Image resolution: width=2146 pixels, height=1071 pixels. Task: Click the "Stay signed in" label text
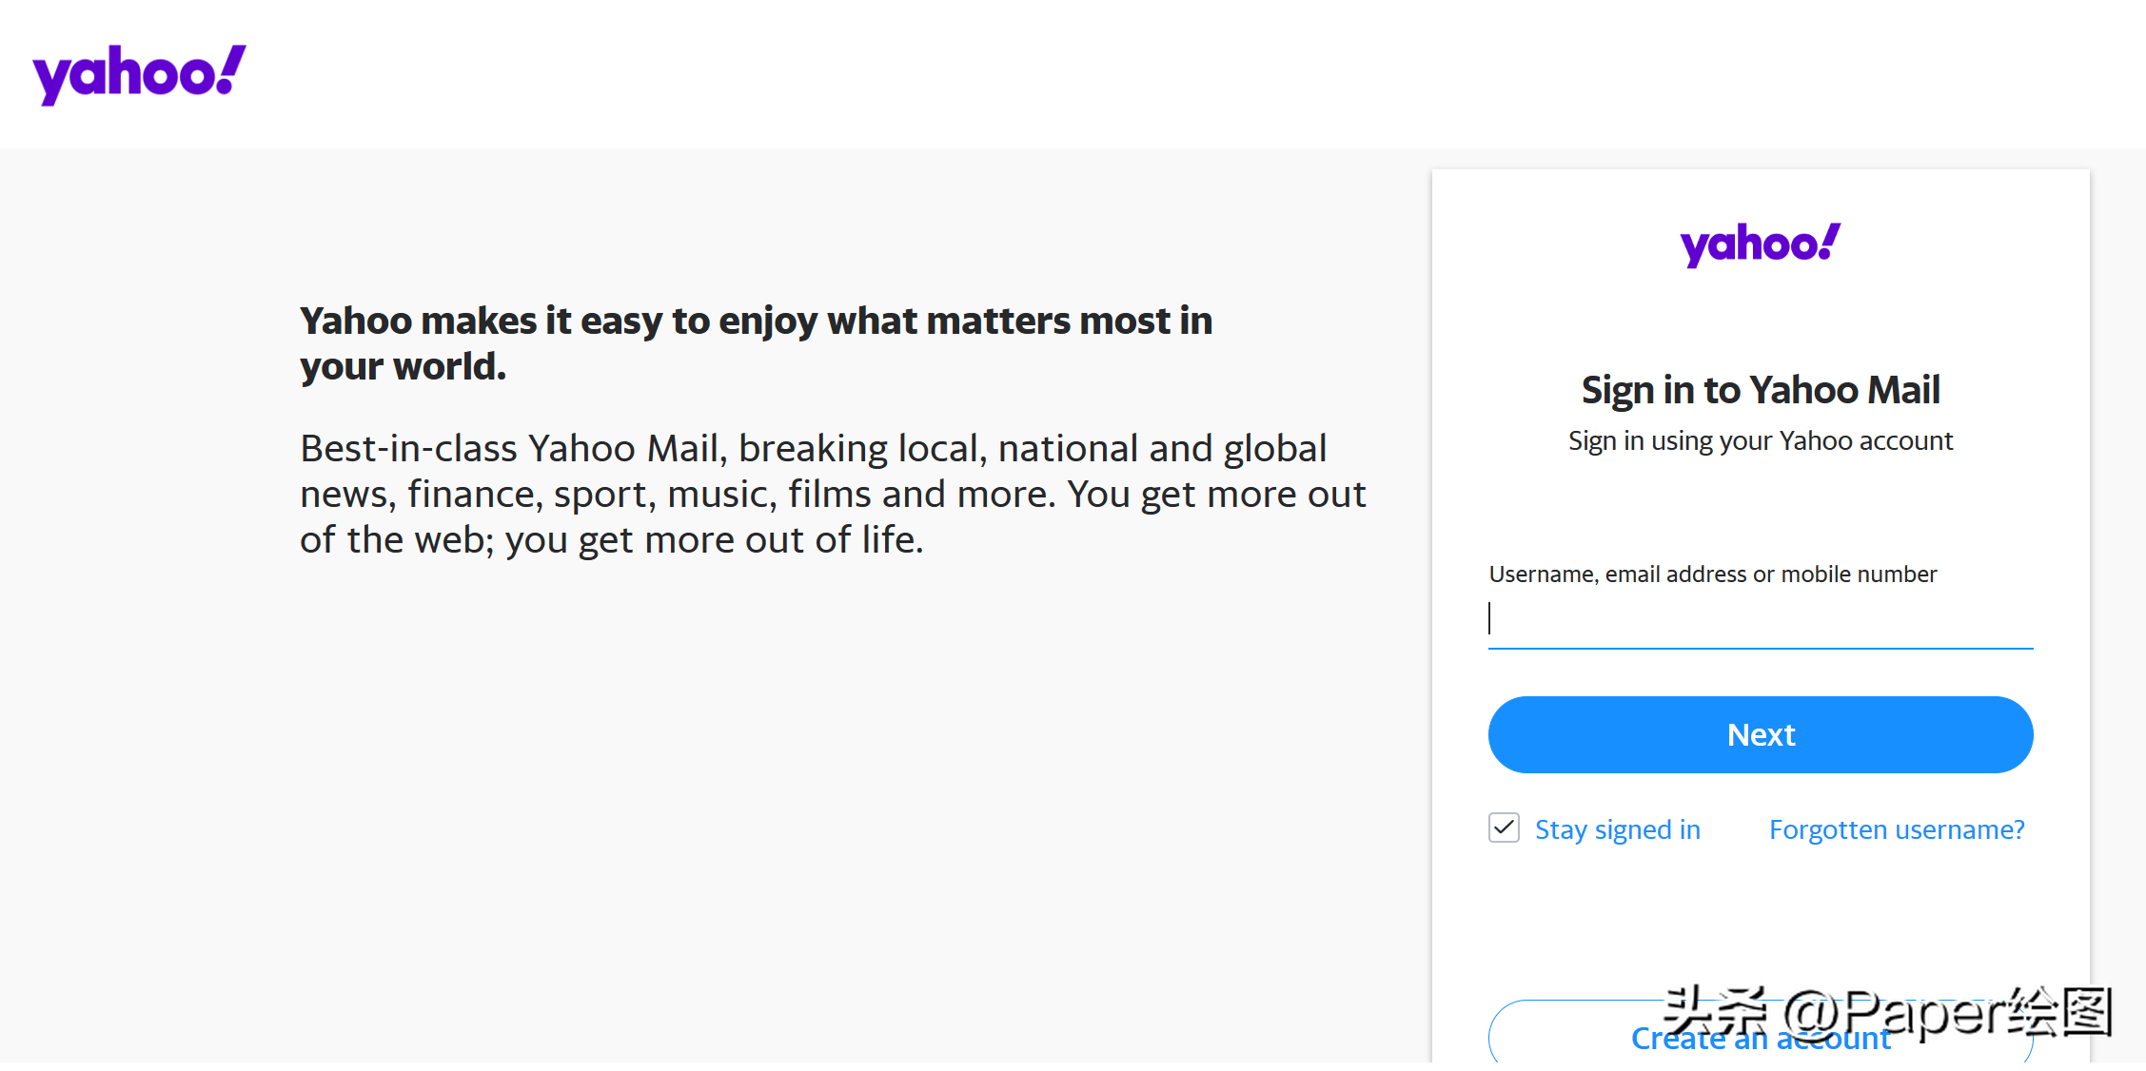1617,829
